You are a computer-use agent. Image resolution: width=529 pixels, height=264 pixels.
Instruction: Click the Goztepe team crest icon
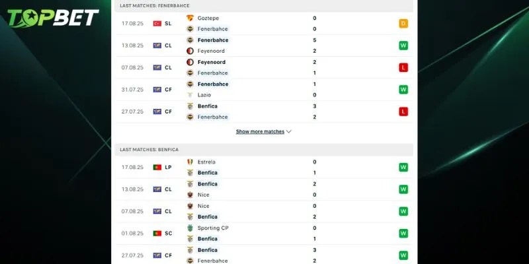click(x=190, y=18)
